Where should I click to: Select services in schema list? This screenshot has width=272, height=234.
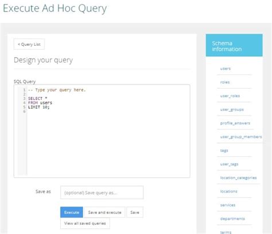pyautogui.click(x=228, y=205)
